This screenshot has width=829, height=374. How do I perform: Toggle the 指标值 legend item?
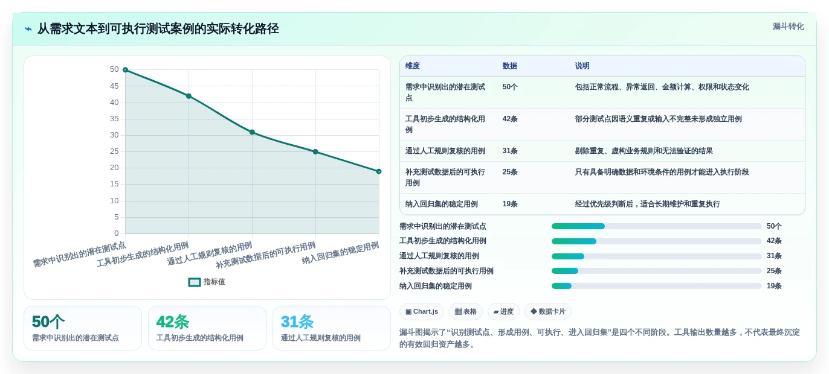point(207,282)
